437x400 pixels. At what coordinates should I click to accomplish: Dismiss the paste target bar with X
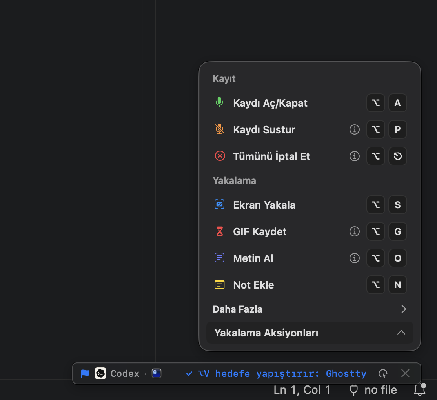pyautogui.click(x=405, y=373)
